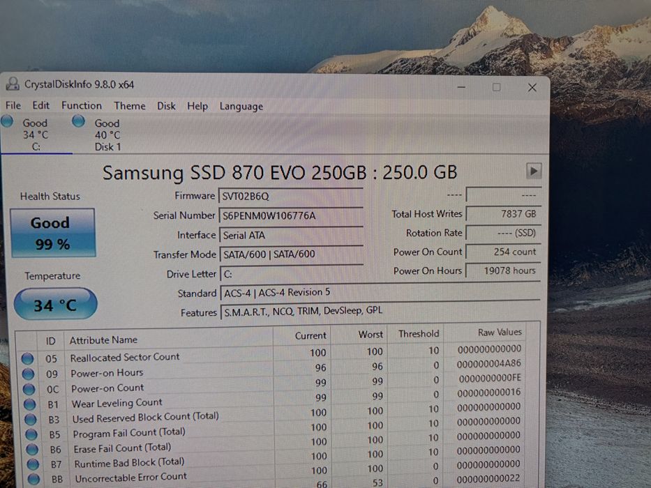
Task: Click the Power On Hours value 19078 hours
Action: coord(503,270)
